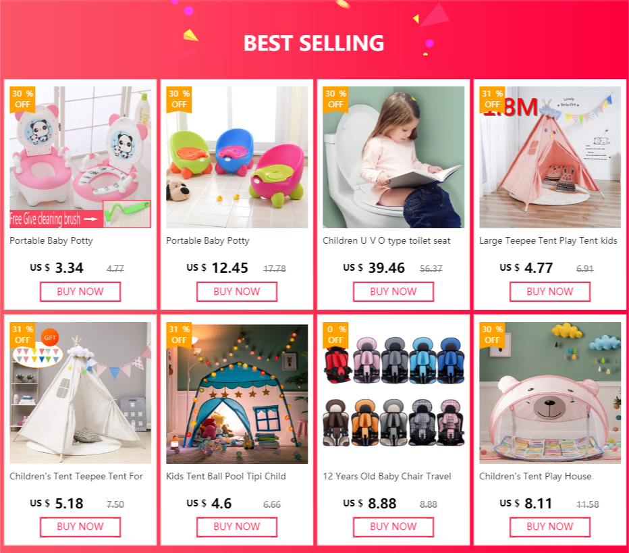Click the 30% OFF badge on the panda potty
The height and width of the screenshot is (553, 629).
coord(22,99)
